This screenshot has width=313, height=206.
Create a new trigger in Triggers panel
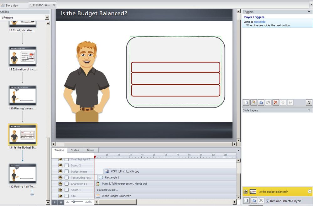pyautogui.click(x=246, y=103)
